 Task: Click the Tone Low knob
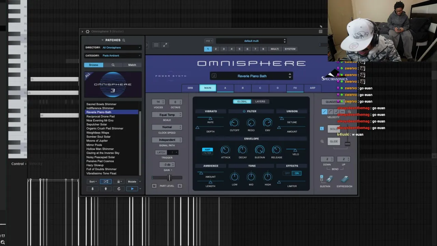[x=235, y=177]
